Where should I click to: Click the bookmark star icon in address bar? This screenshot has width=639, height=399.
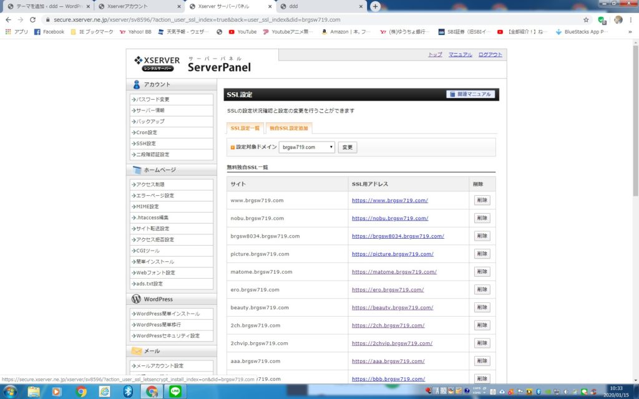(586, 19)
